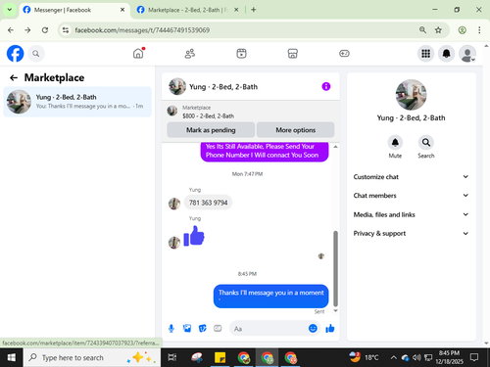Click the chat messages vertical scrollbar
The height and width of the screenshot is (367, 490).
335,268
